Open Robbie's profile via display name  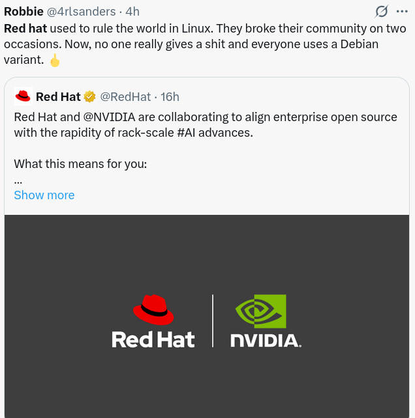tap(23, 11)
